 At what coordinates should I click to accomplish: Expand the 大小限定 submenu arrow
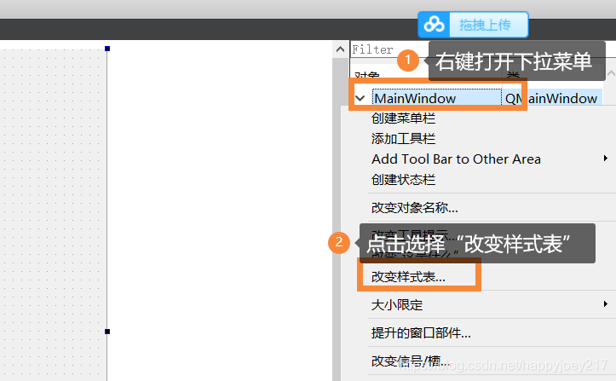606,304
